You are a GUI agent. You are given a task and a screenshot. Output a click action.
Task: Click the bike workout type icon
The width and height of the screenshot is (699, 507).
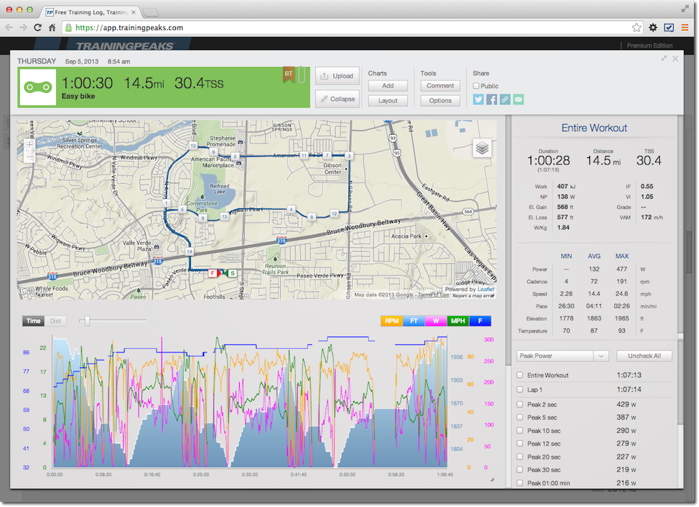[x=38, y=87]
